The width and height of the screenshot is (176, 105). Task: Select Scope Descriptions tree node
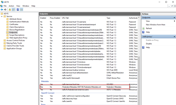coord(17,35)
